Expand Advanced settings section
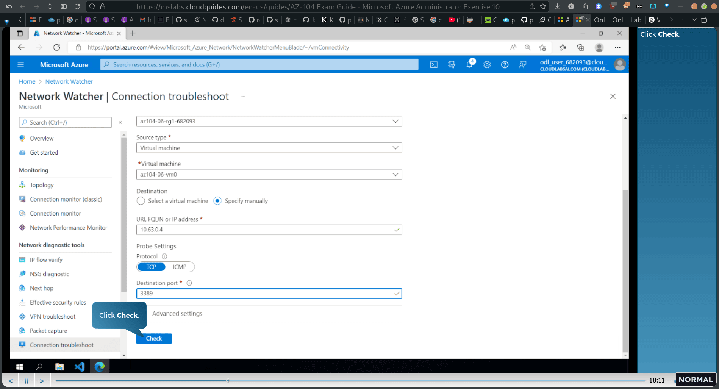This screenshot has width=719, height=389. (x=177, y=314)
